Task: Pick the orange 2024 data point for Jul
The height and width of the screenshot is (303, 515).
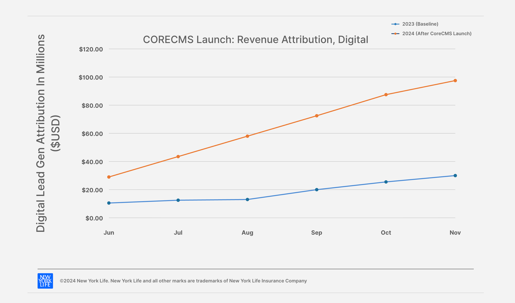Action: pyautogui.click(x=178, y=157)
